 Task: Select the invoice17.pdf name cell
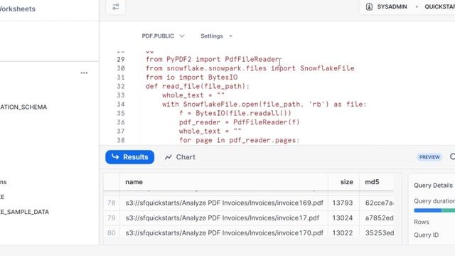click(x=224, y=218)
